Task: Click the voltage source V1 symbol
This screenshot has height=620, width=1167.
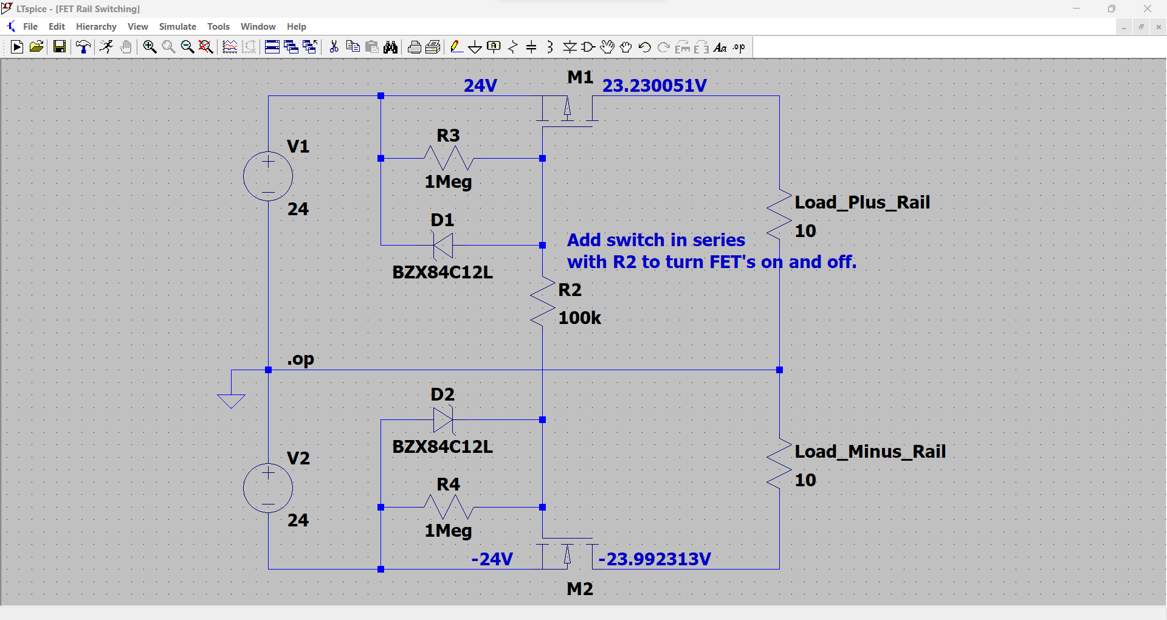Action: (x=268, y=176)
